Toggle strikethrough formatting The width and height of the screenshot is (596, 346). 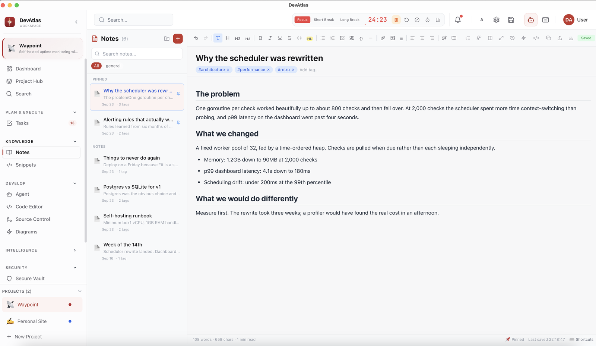289,38
